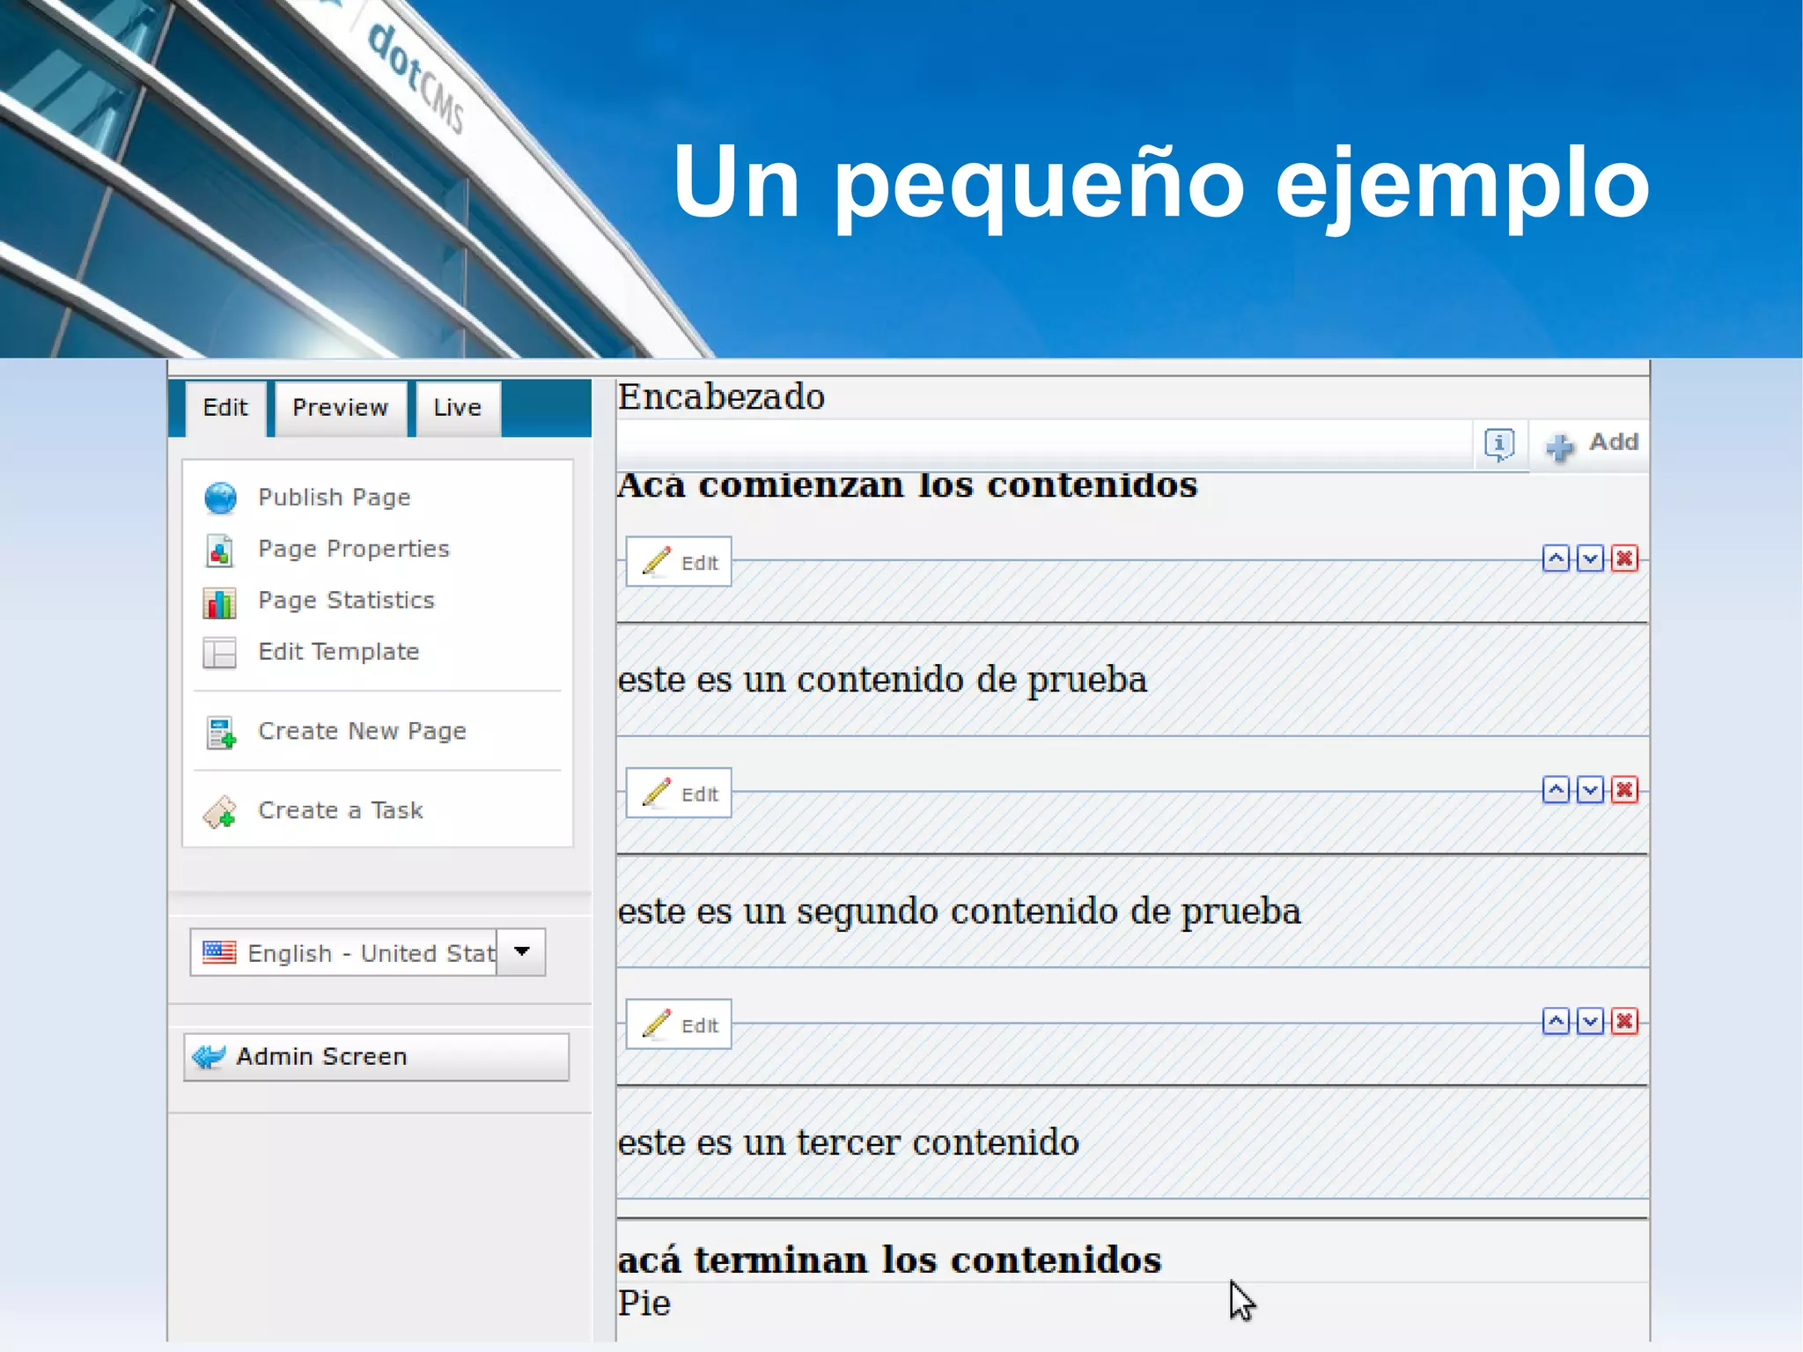Switch to the Preview tab
The height and width of the screenshot is (1352, 1803).
coord(340,408)
